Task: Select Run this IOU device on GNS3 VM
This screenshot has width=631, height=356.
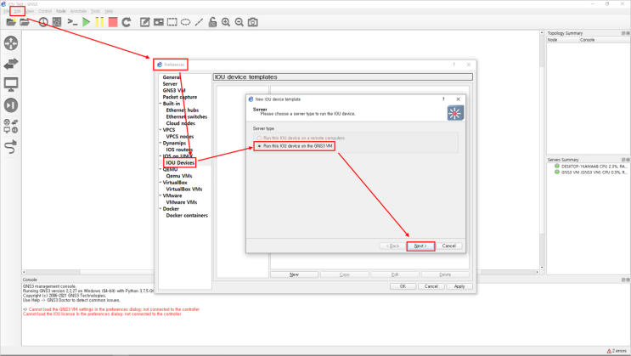Action: (x=295, y=146)
